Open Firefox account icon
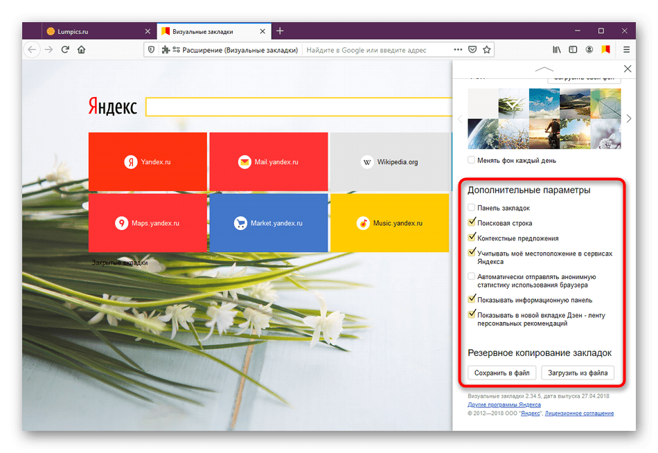 point(589,50)
